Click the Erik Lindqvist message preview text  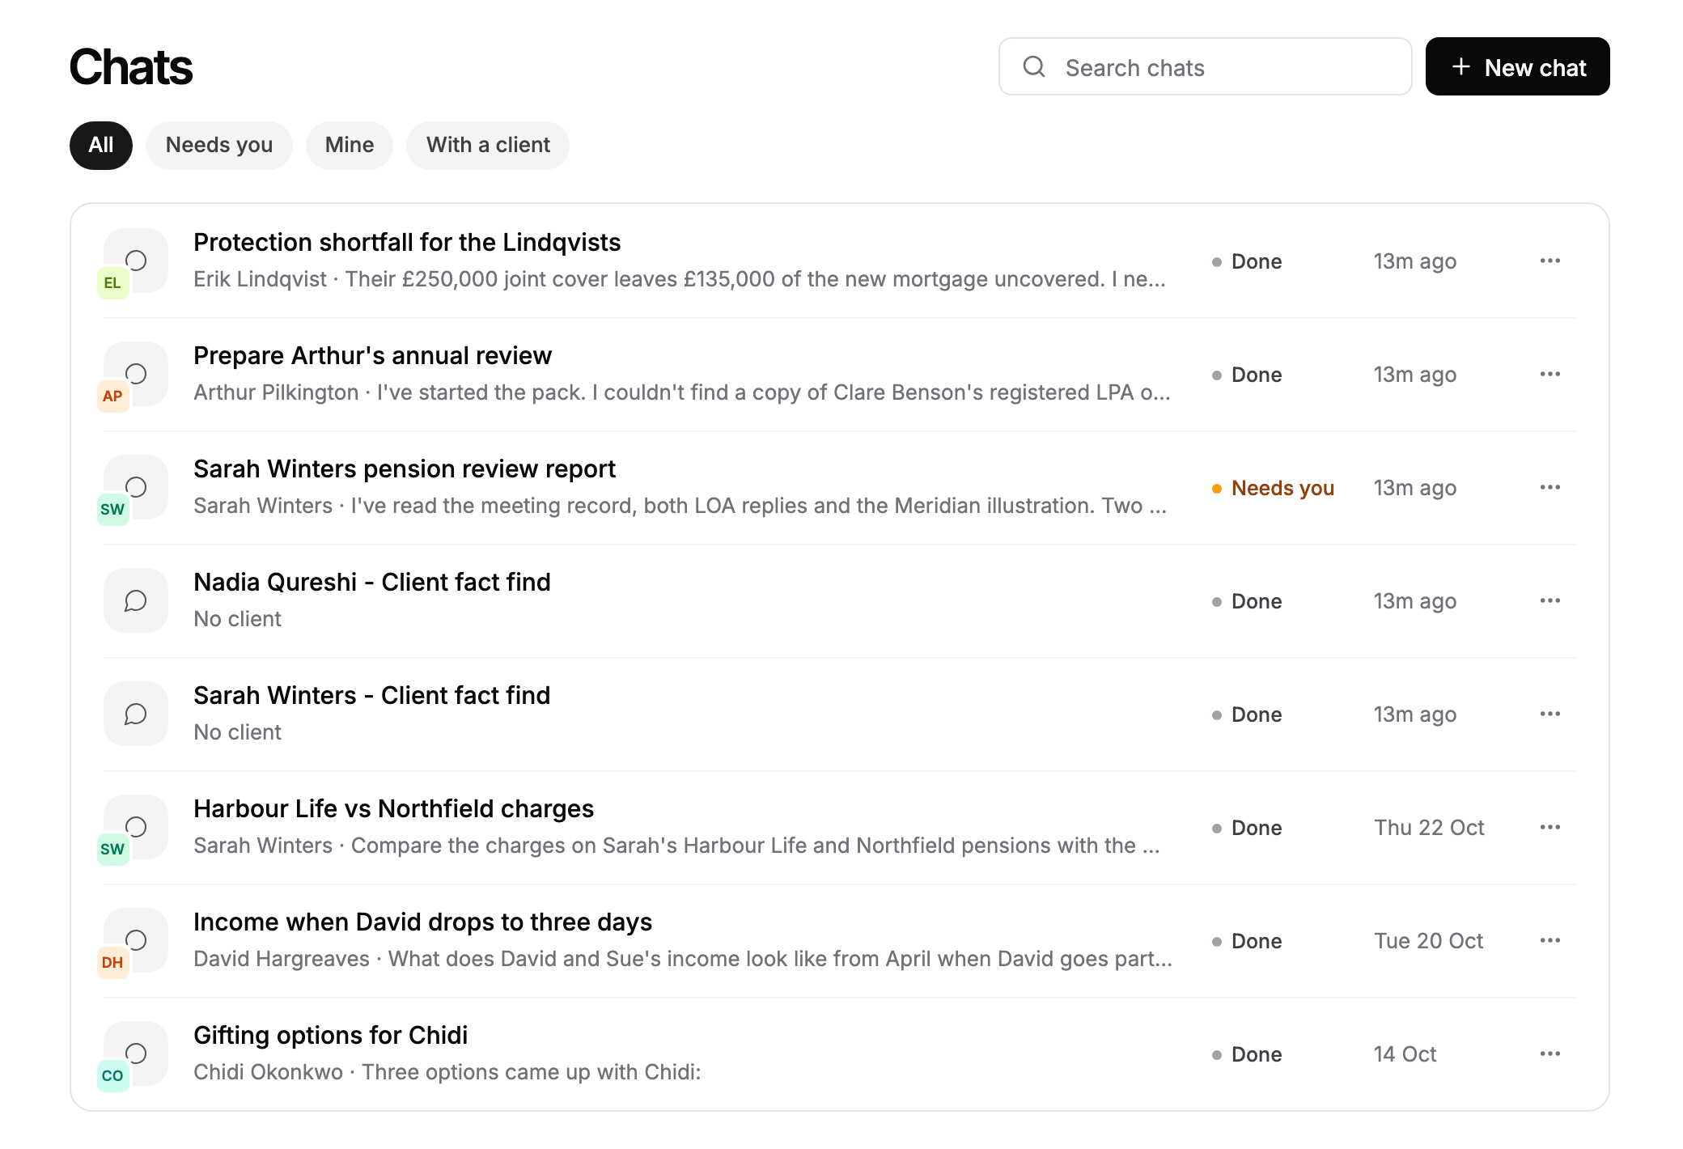[x=680, y=279]
